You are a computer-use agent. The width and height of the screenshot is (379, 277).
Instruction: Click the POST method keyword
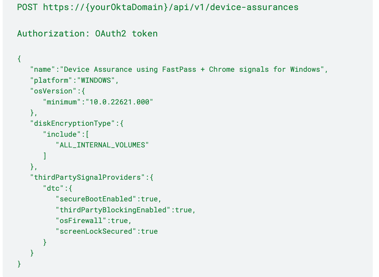click(x=27, y=7)
